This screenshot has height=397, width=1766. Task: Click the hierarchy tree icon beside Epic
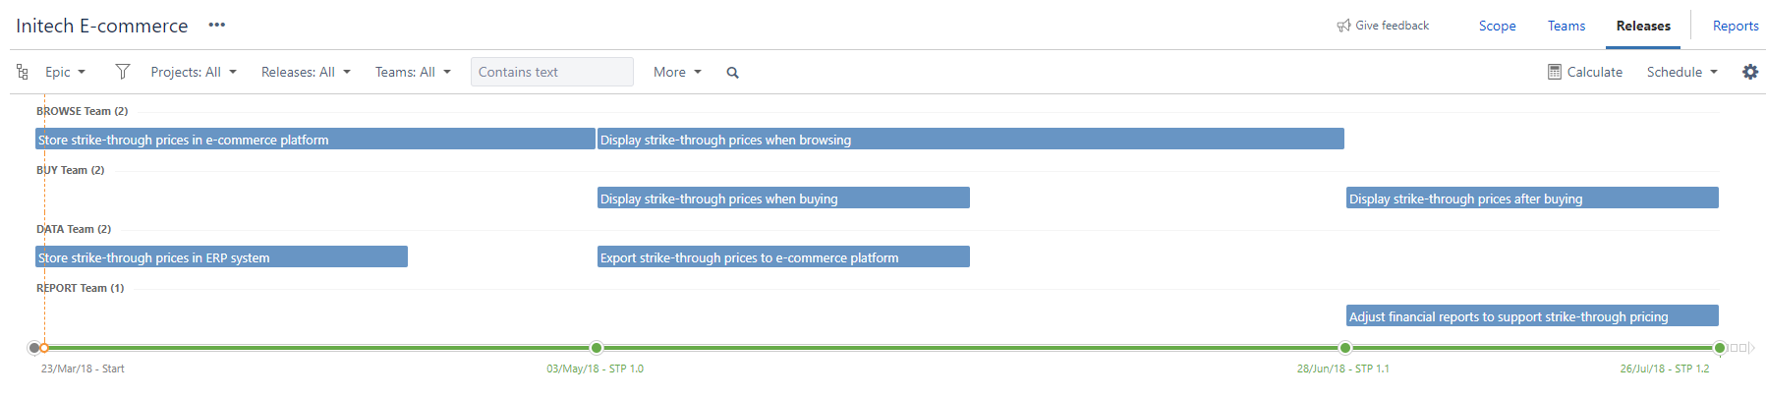(x=22, y=72)
